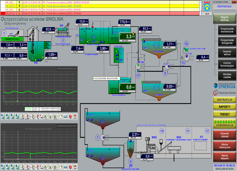The width and height of the screenshot is (237, 171).
Task: Pan the oxygen trend chart left
Action: (x=8, y=117)
